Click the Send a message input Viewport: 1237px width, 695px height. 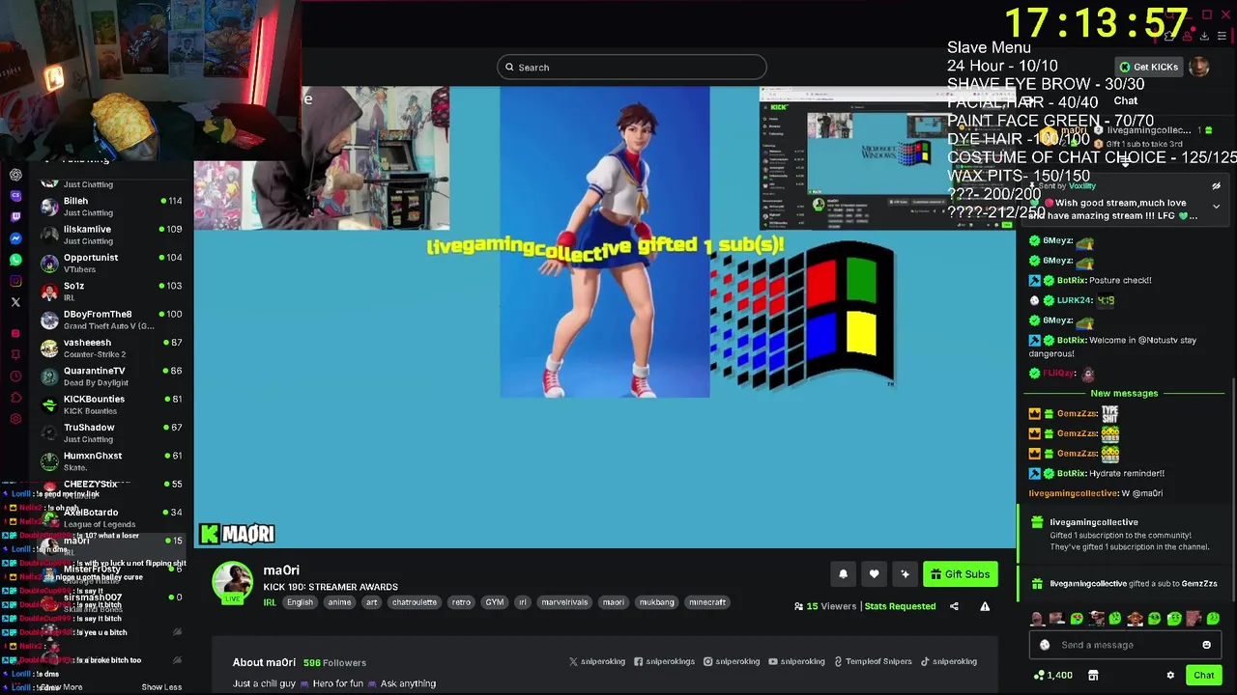coord(1124,645)
